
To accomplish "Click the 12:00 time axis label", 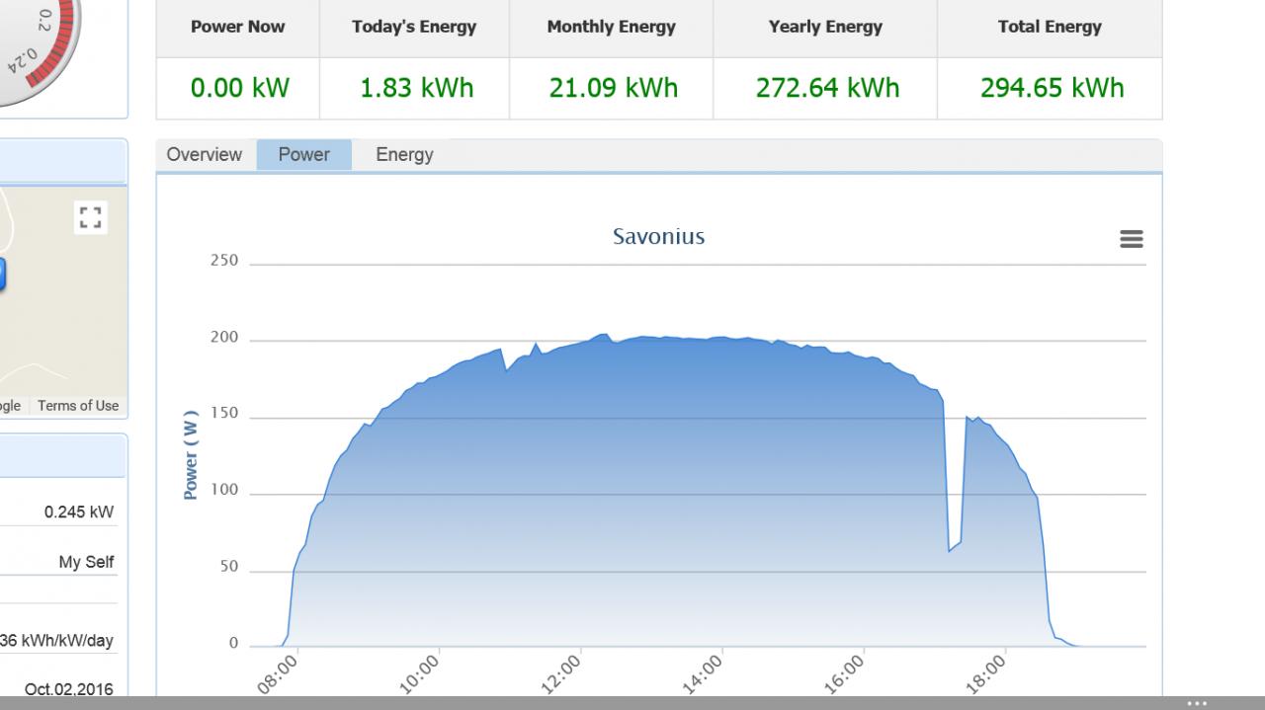I will [x=561, y=675].
